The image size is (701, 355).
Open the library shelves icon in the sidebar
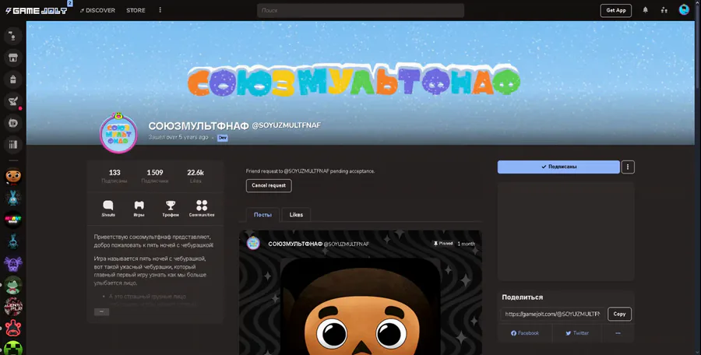(13, 145)
